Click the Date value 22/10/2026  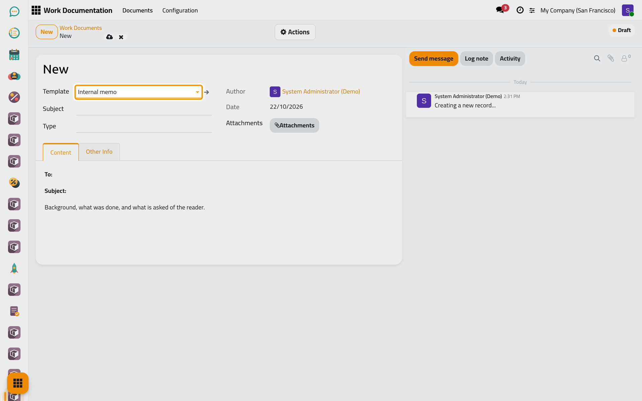coord(286,107)
